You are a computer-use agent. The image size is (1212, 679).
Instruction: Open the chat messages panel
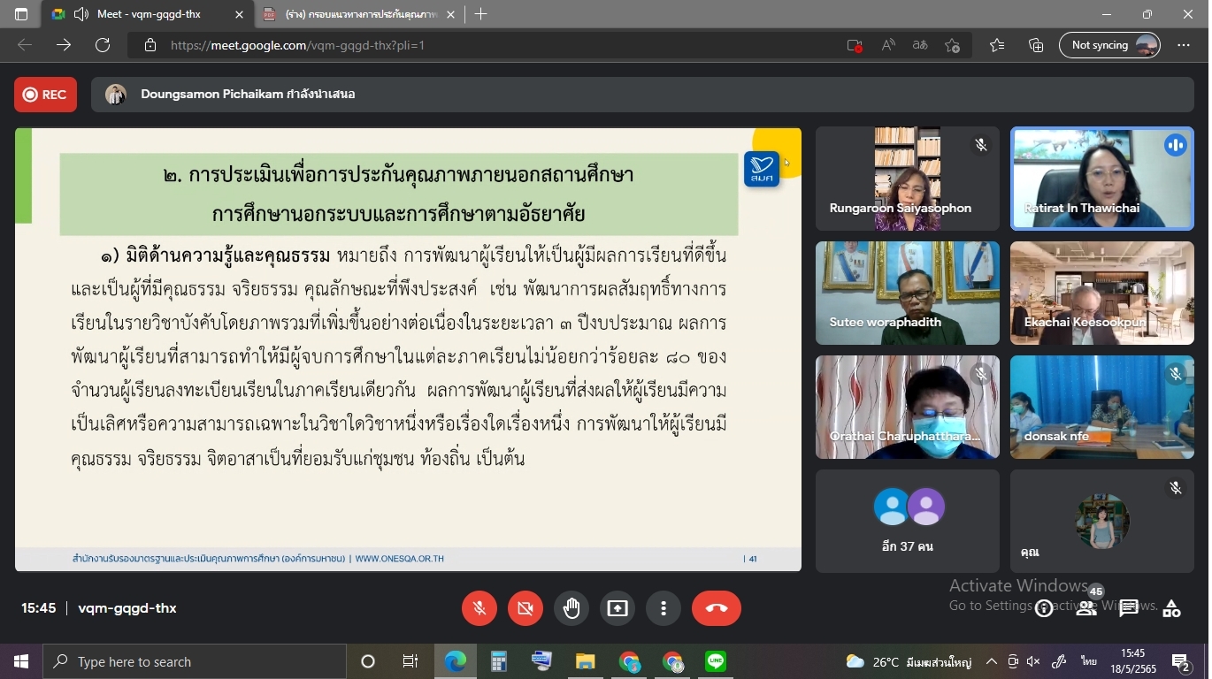pyautogui.click(x=1129, y=608)
